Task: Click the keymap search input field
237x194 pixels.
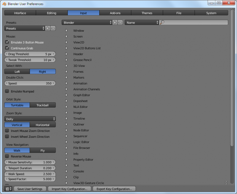Action: [x=194, y=22]
